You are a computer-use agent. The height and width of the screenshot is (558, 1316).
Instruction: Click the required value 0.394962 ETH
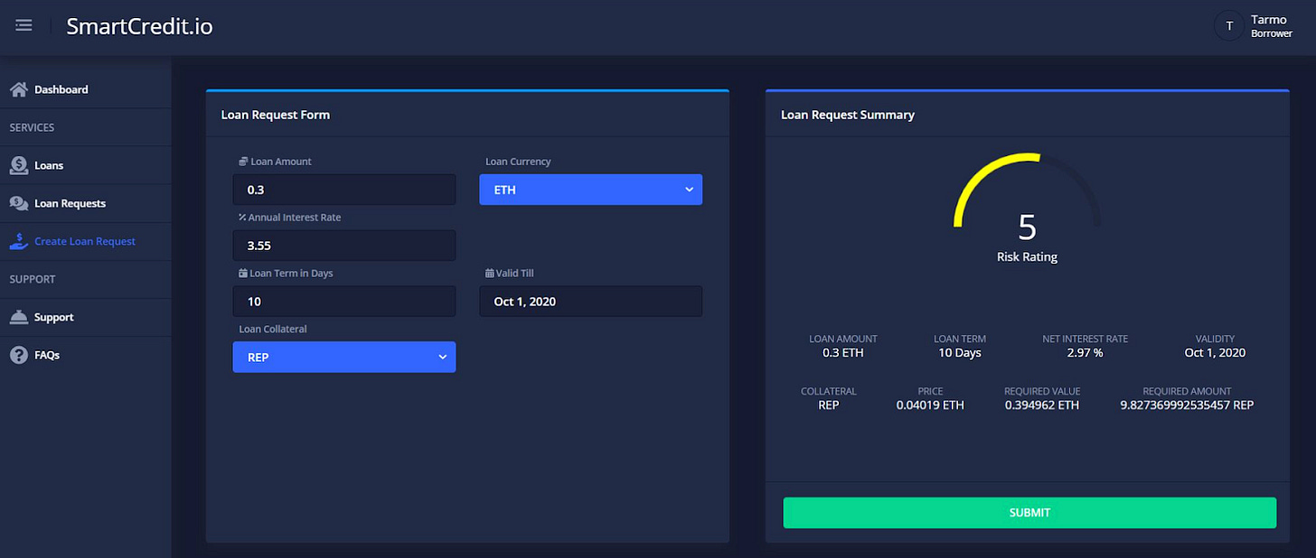pos(1042,405)
